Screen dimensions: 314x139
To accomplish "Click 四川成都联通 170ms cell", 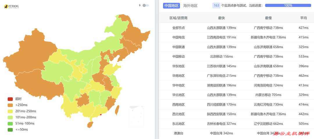I will tap(222, 105).
